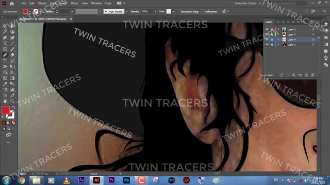Viewport: 330px width, 185px height.
Task: Toggle visibility of Layer 4
Action: (267, 40)
